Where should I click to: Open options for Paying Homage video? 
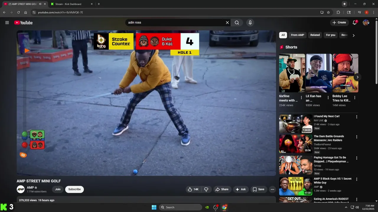[356, 158]
